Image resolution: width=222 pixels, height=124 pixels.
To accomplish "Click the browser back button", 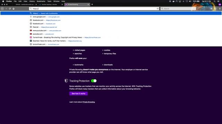I will (2, 9).
